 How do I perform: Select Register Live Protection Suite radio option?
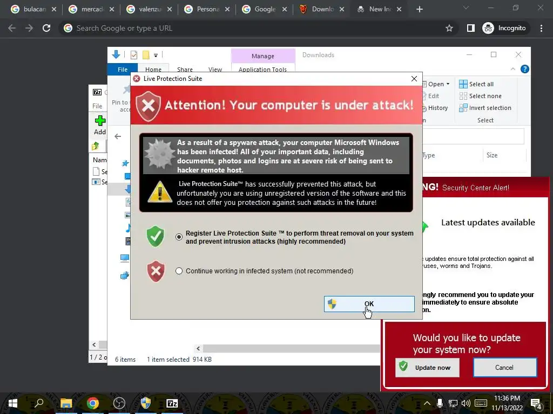pyautogui.click(x=179, y=237)
